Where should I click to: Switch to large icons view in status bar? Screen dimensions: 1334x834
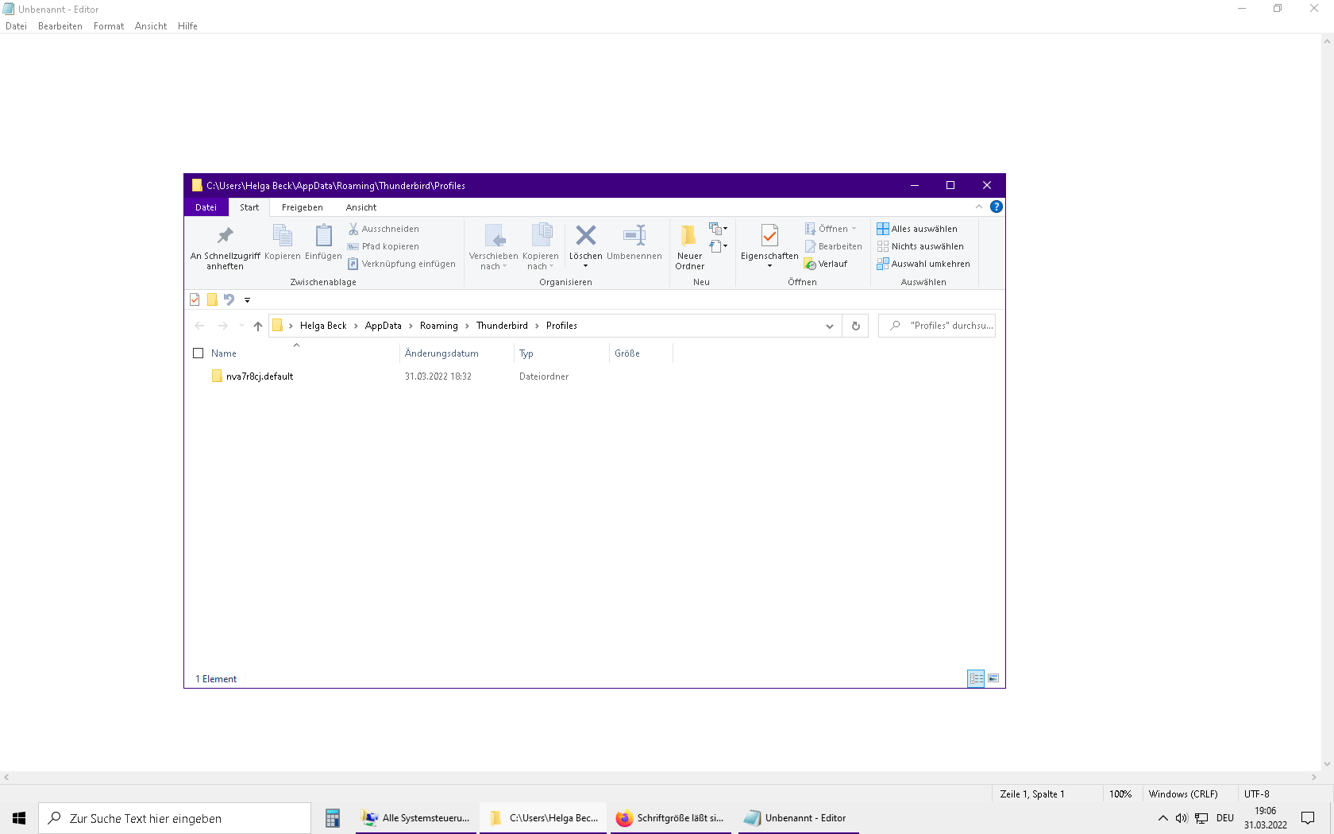[x=993, y=678]
